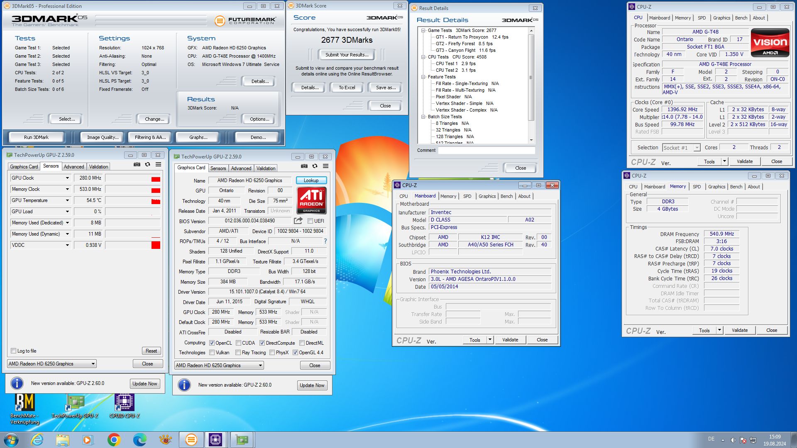Open the GPU Clock sensor dropdown

[67, 178]
